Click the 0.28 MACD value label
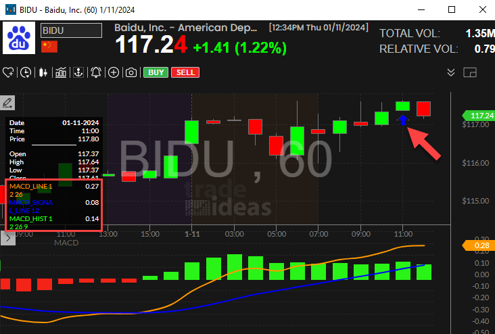 (479, 245)
